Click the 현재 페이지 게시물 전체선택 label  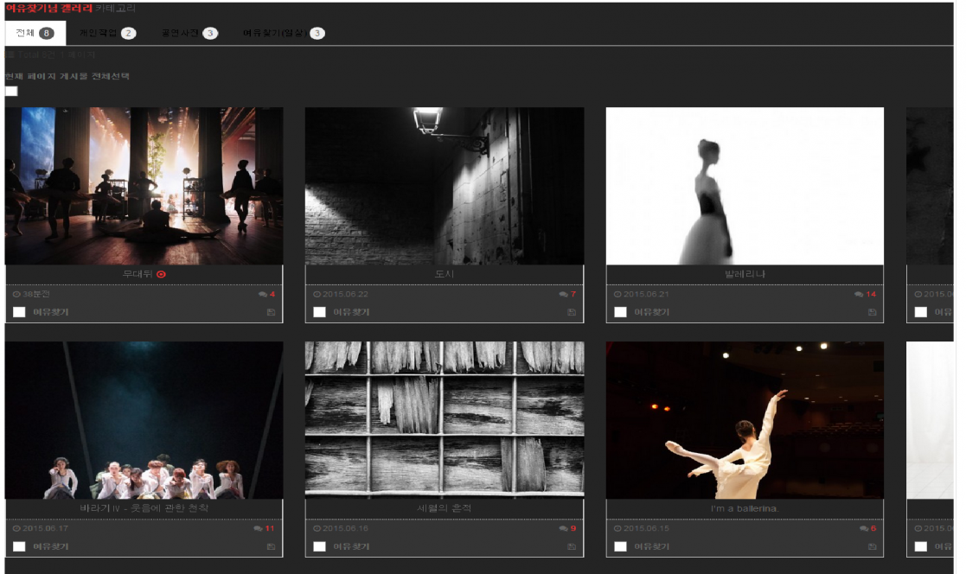[67, 76]
